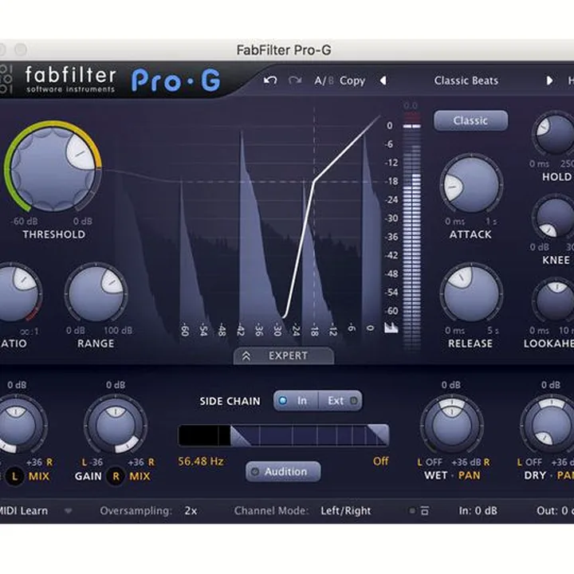Image resolution: width=574 pixels, height=574 pixels.
Task: Open the MIDI Learn dropdown arrow
Action: tap(68, 511)
